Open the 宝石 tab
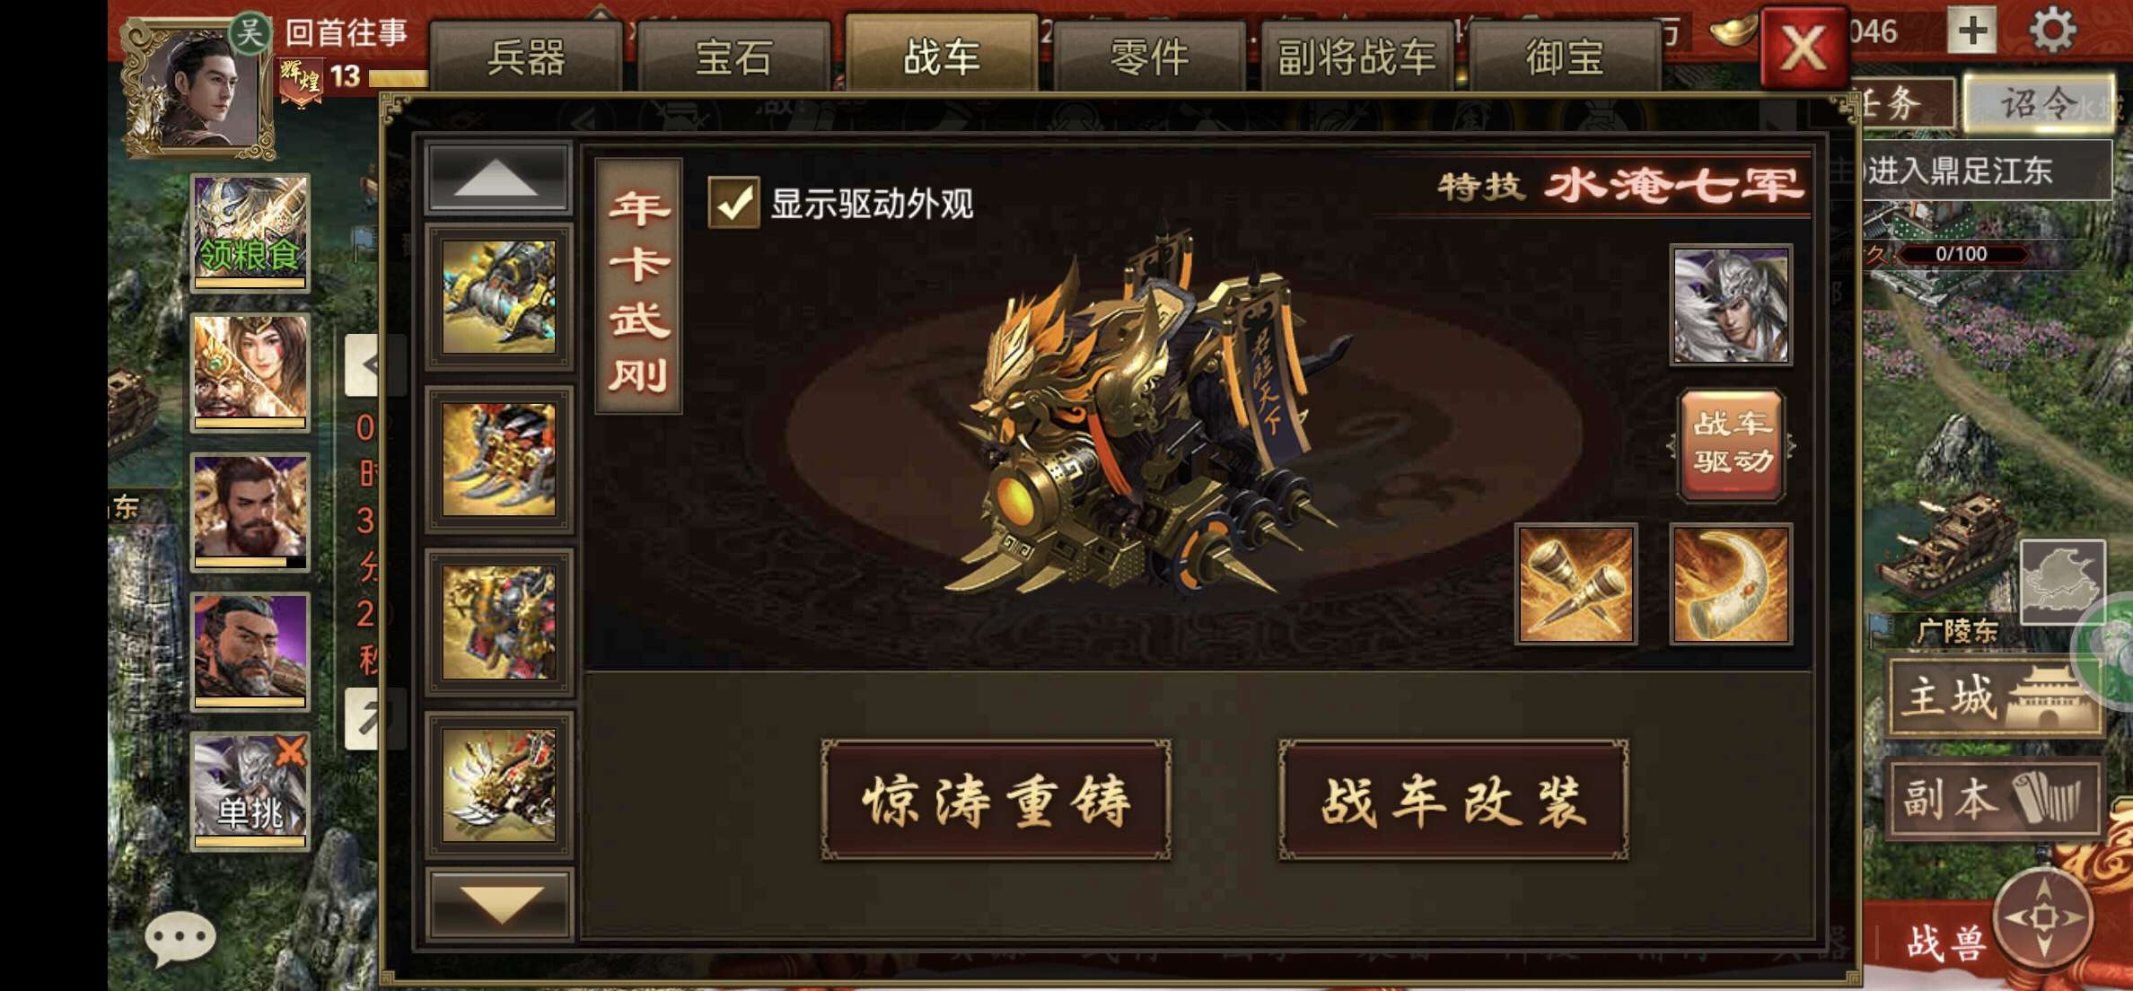 click(x=733, y=57)
